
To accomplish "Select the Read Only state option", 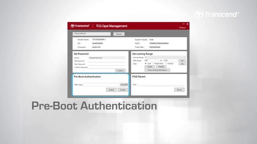I will pos(153,64).
